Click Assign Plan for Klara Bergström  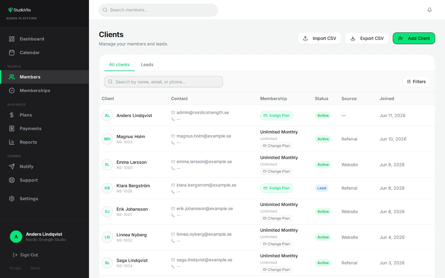point(277,188)
